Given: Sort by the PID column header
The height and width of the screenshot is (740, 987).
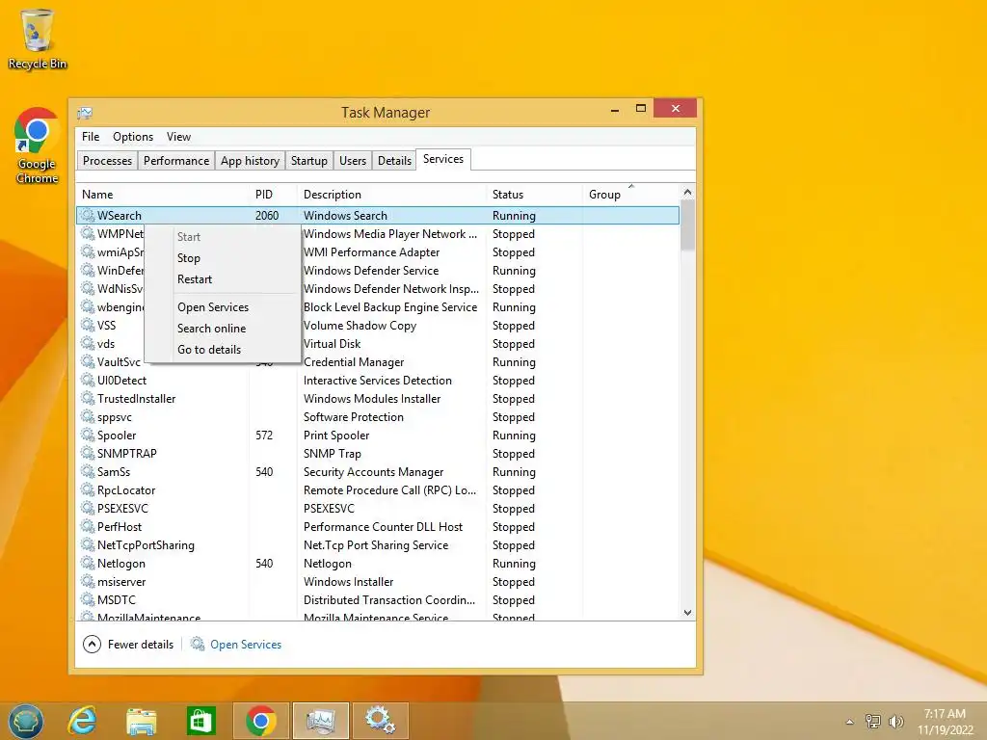Looking at the screenshot, I should [x=273, y=195].
